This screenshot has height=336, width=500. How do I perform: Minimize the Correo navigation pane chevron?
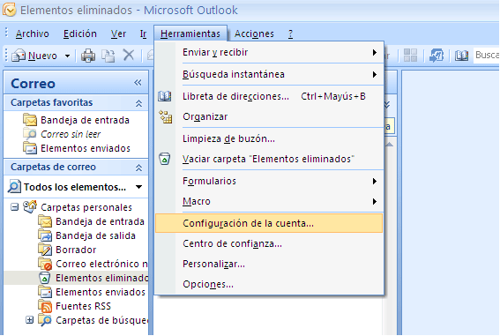[x=138, y=83]
